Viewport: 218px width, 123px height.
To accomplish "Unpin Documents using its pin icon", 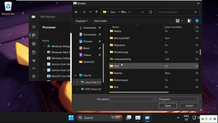I will 99,35.
